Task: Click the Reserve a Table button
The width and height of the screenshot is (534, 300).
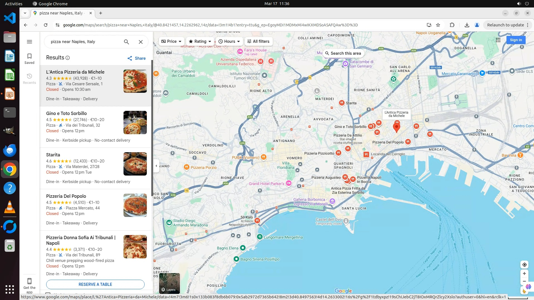Action: coord(95,284)
